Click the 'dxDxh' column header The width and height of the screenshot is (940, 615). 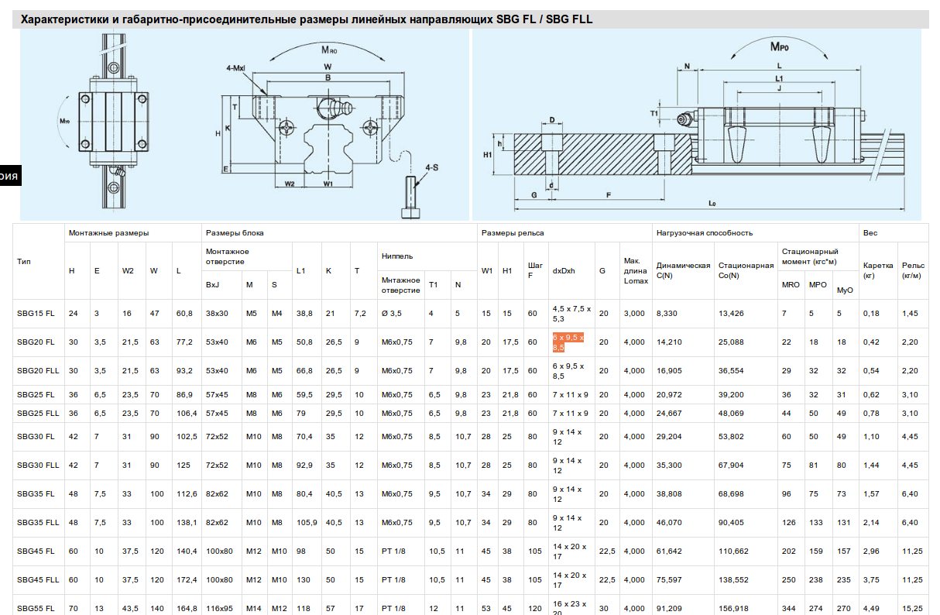pos(564,270)
